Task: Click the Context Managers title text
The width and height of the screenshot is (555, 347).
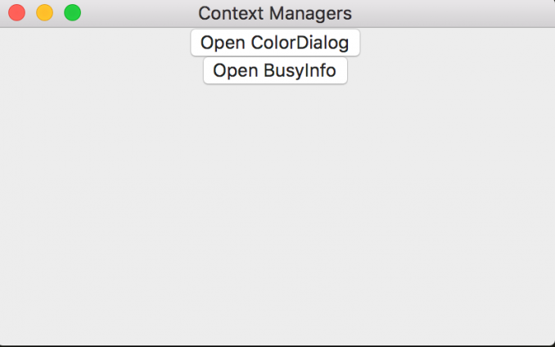Action: (x=275, y=13)
